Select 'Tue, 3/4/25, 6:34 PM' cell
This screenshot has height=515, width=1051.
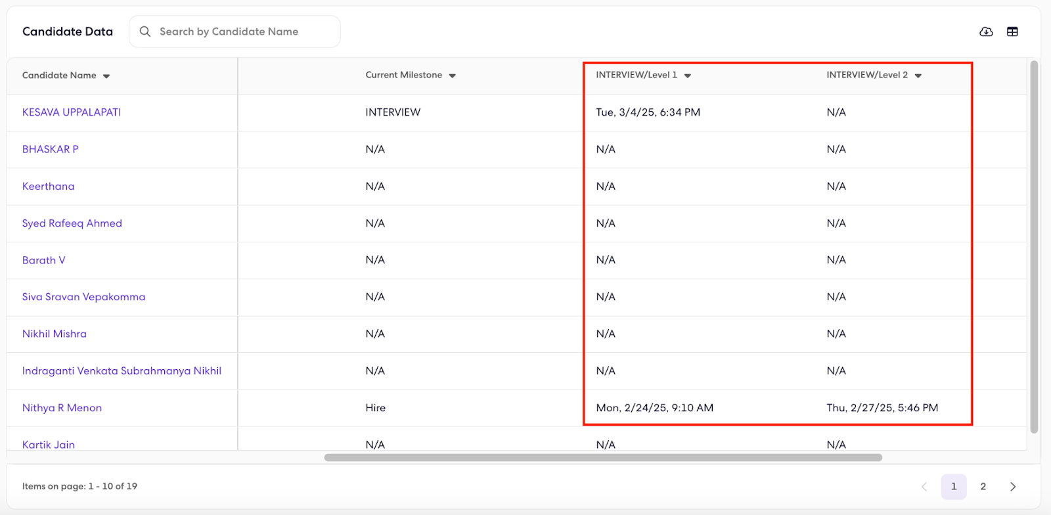coord(648,112)
